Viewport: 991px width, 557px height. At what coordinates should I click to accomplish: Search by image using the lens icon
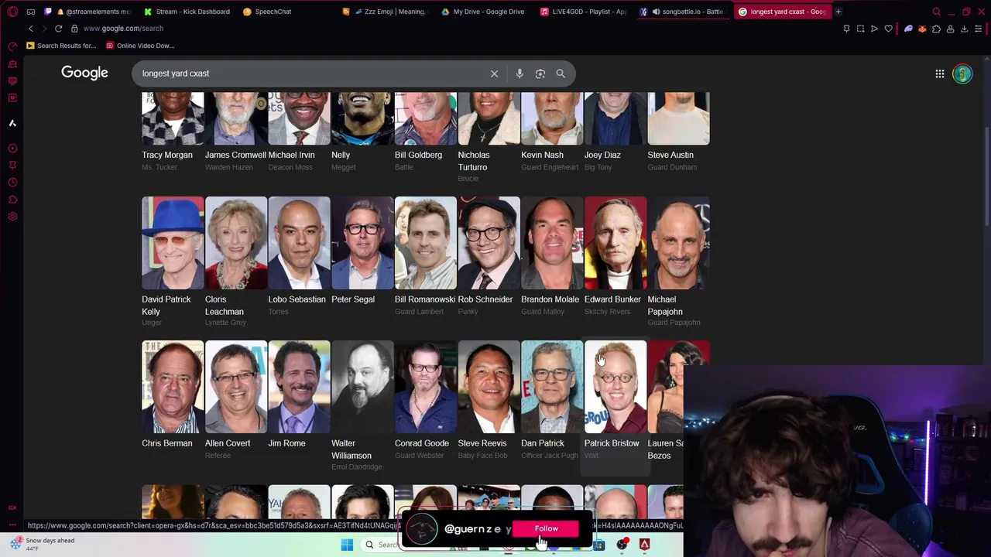(x=540, y=73)
